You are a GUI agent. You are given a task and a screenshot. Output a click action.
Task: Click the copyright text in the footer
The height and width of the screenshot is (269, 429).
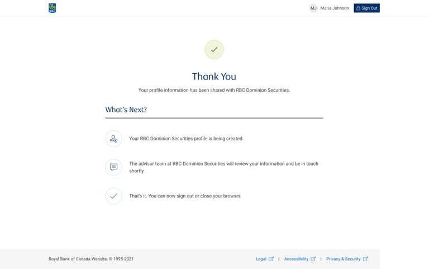[91, 259]
